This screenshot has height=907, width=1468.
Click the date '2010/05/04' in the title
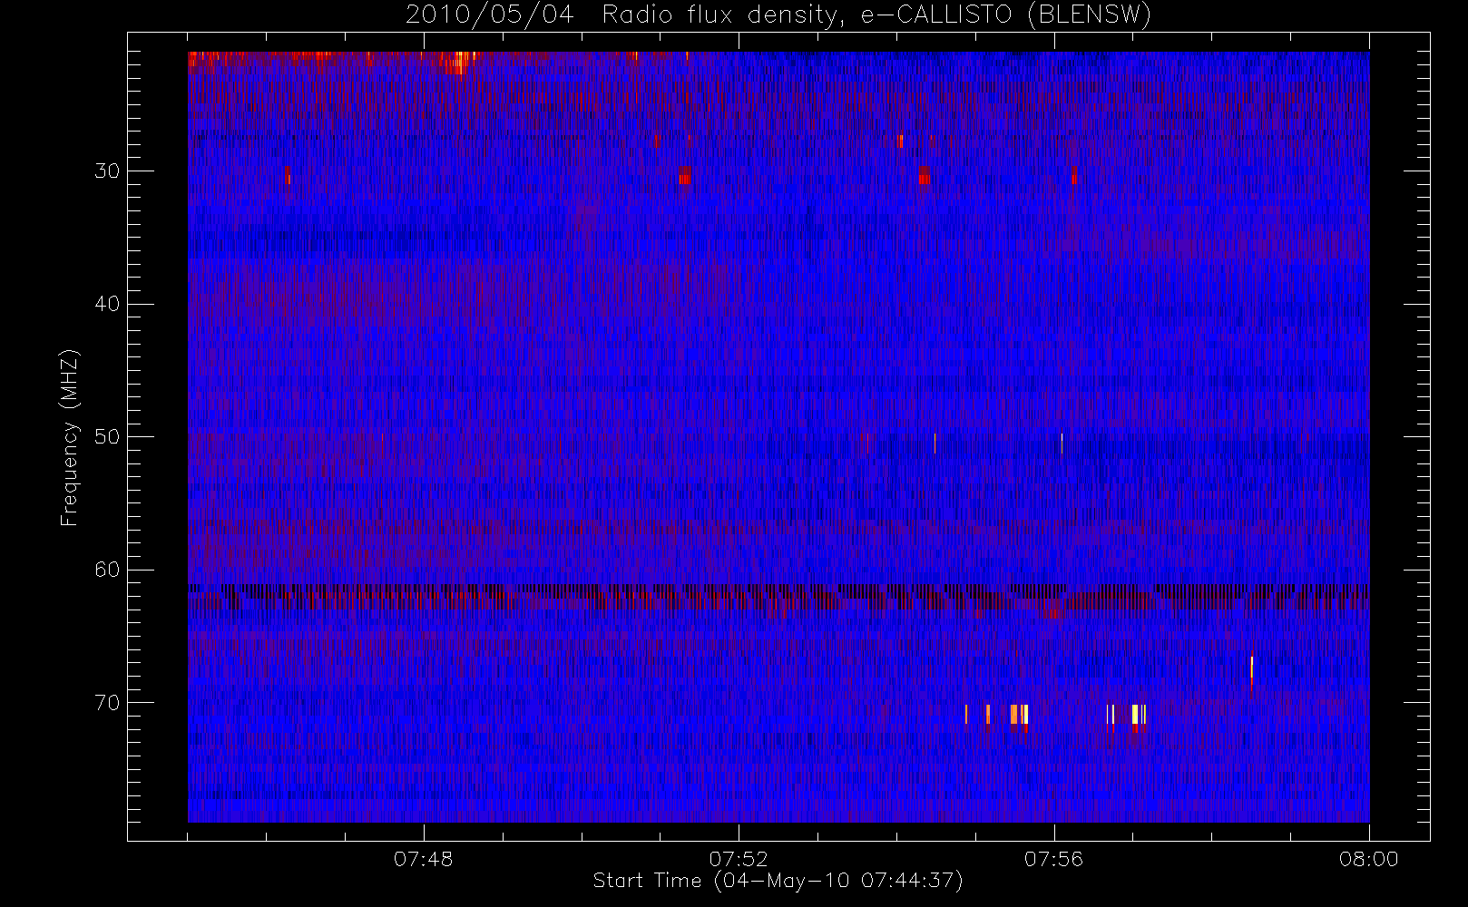click(x=489, y=15)
